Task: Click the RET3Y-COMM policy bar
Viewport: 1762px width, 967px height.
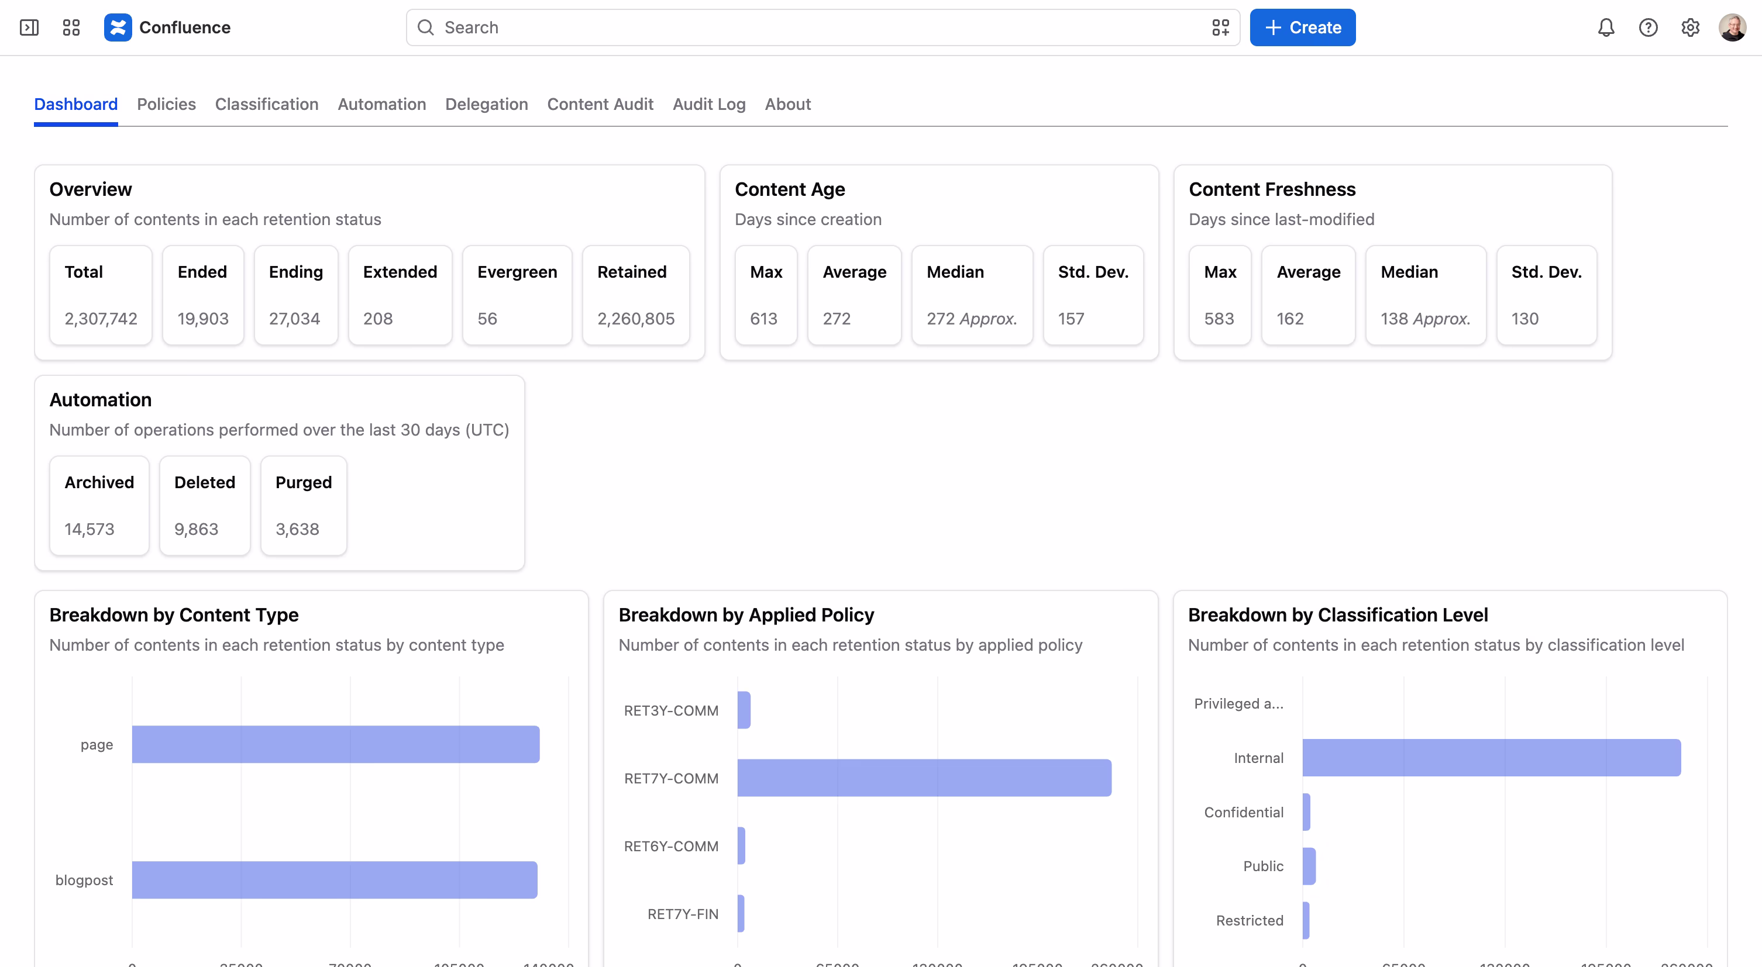Action: coord(744,710)
